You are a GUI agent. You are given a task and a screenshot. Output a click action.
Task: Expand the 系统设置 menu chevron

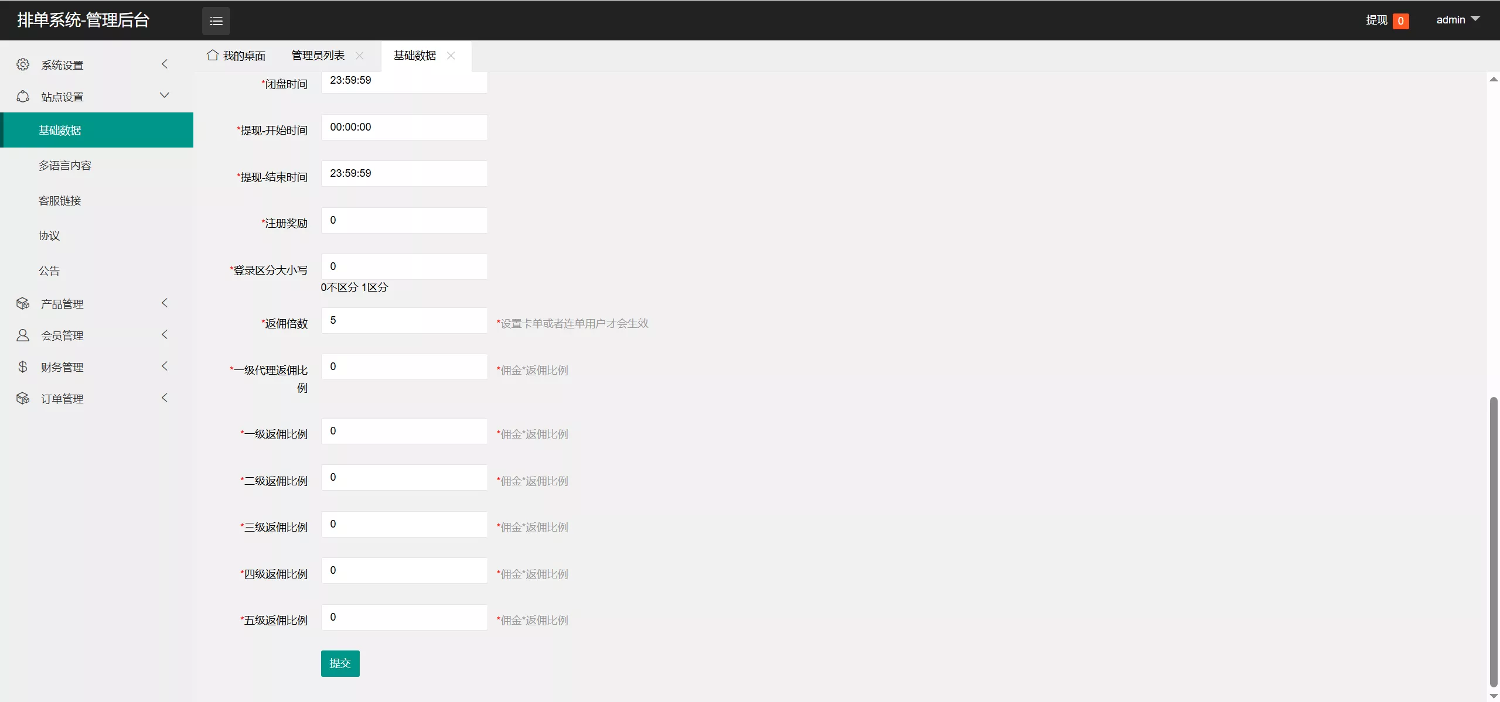(x=165, y=64)
